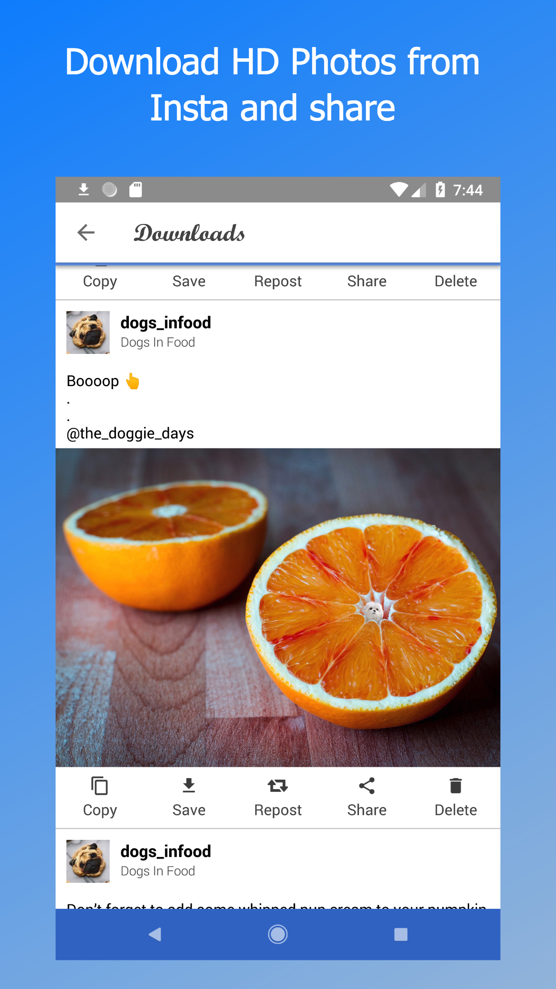The image size is (556, 989).
Task: Open the second dogs_infood profile avatar
Action: [x=88, y=861]
